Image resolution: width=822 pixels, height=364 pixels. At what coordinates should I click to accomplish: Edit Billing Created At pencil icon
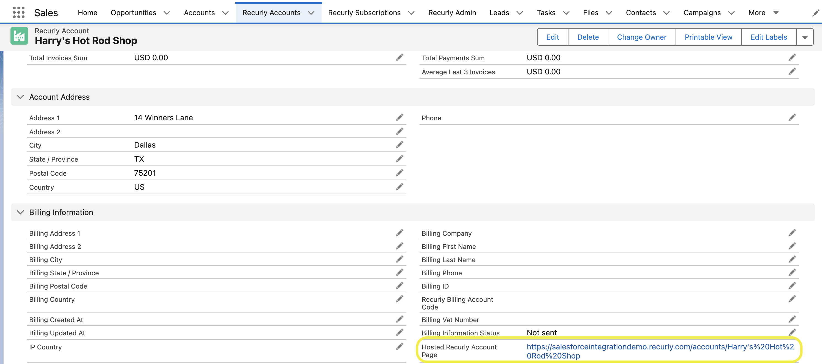[399, 320]
